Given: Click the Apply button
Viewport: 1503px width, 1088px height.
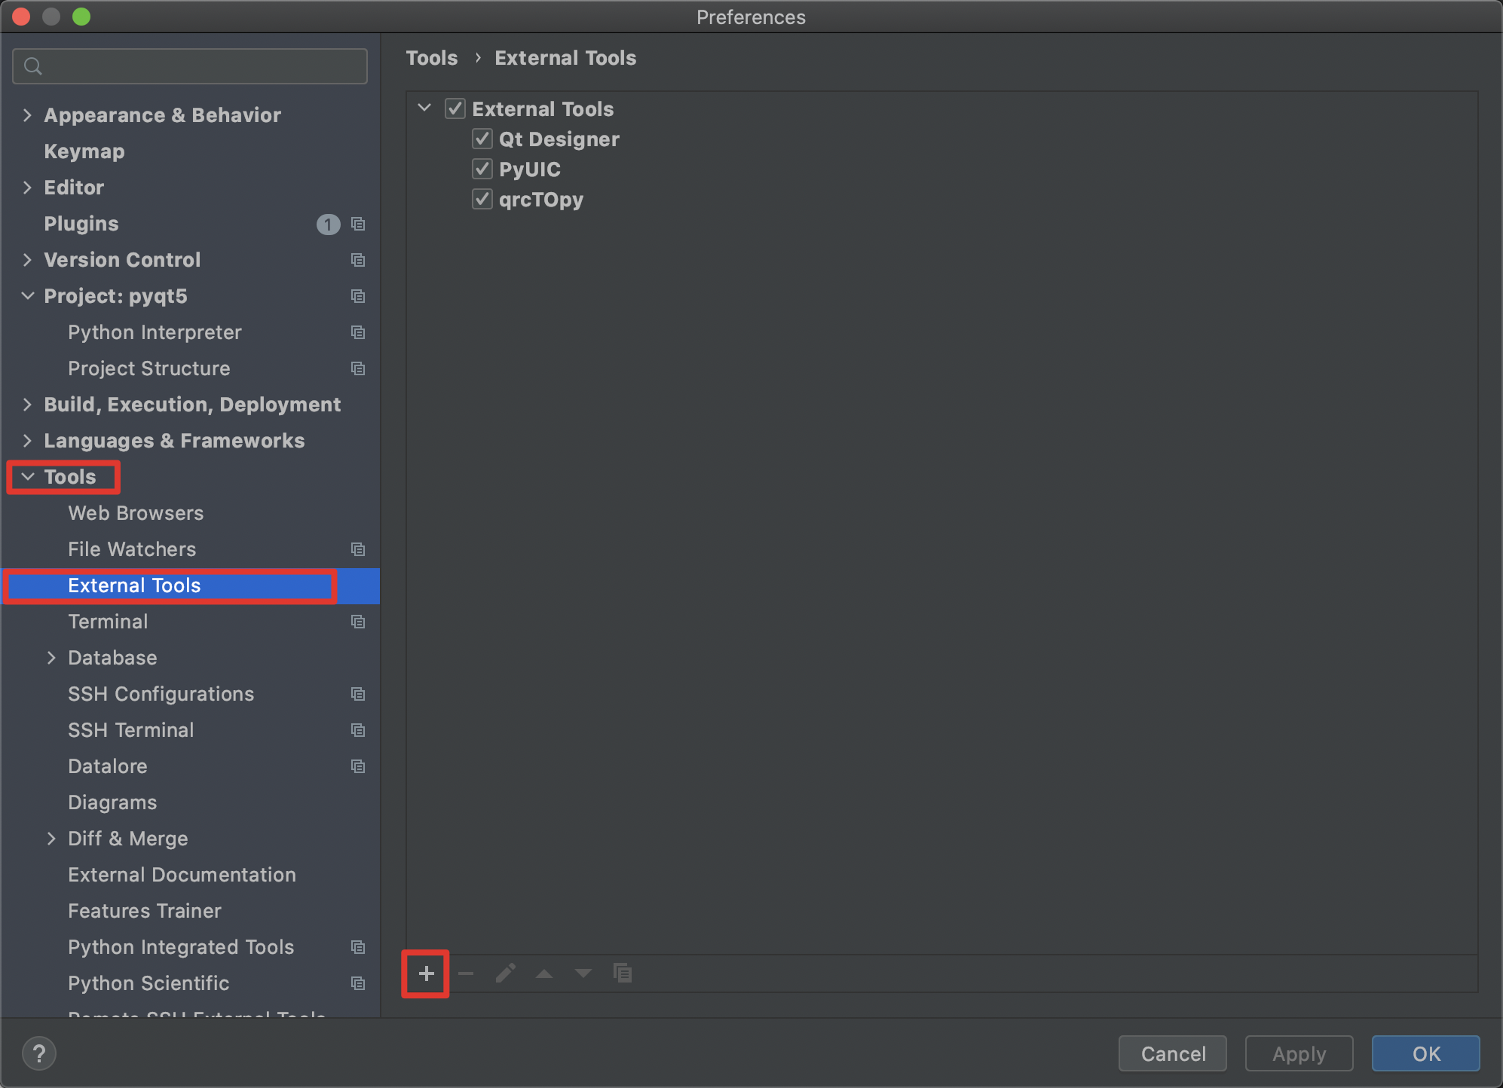Looking at the screenshot, I should click(1299, 1053).
